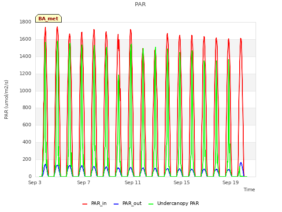Toggle the PAR_in legend entry

pyautogui.click(x=94, y=203)
